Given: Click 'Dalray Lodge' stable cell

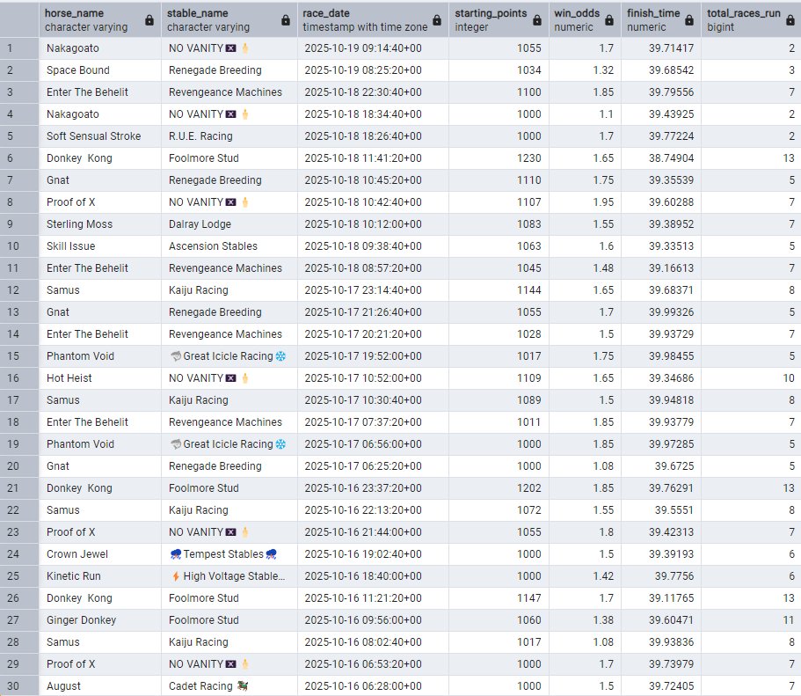Looking at the screenshot, I should click(x=229, y=224).
